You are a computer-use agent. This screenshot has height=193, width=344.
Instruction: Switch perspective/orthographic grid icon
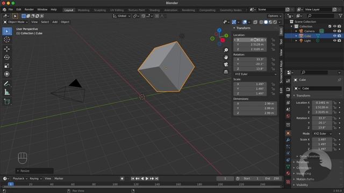click(226, 72)
